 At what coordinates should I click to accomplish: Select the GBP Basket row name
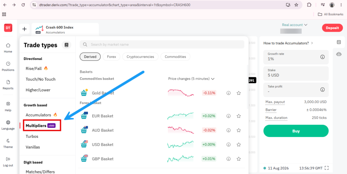click(103, 159)
